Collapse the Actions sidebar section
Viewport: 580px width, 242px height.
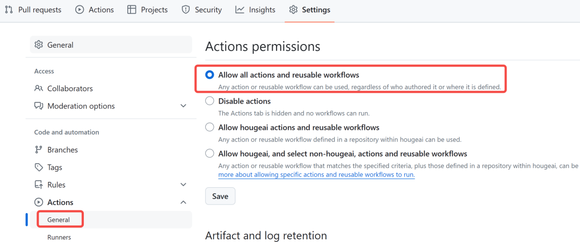click(183, 202)
